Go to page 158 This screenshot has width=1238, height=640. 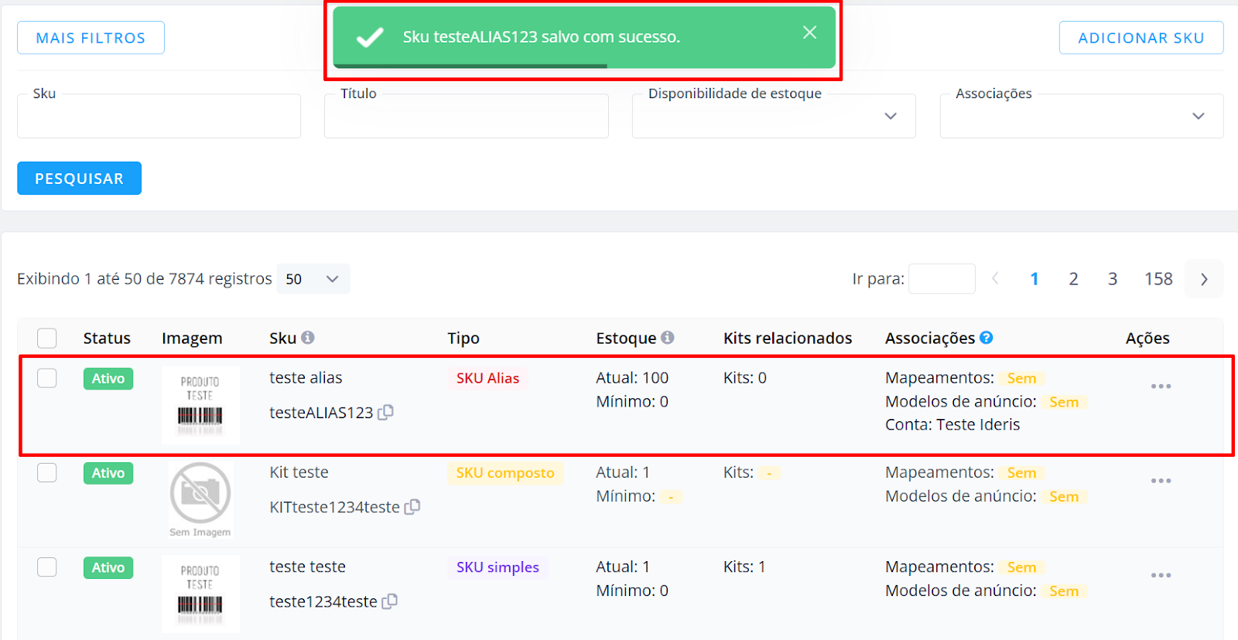pyautogui.click(x=1159, y=279)
